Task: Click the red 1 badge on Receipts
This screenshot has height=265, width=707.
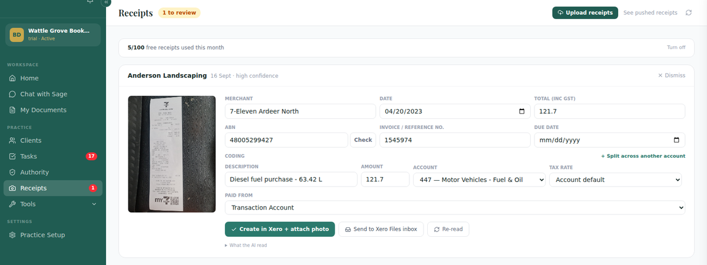Action: (x=92, y=188)
